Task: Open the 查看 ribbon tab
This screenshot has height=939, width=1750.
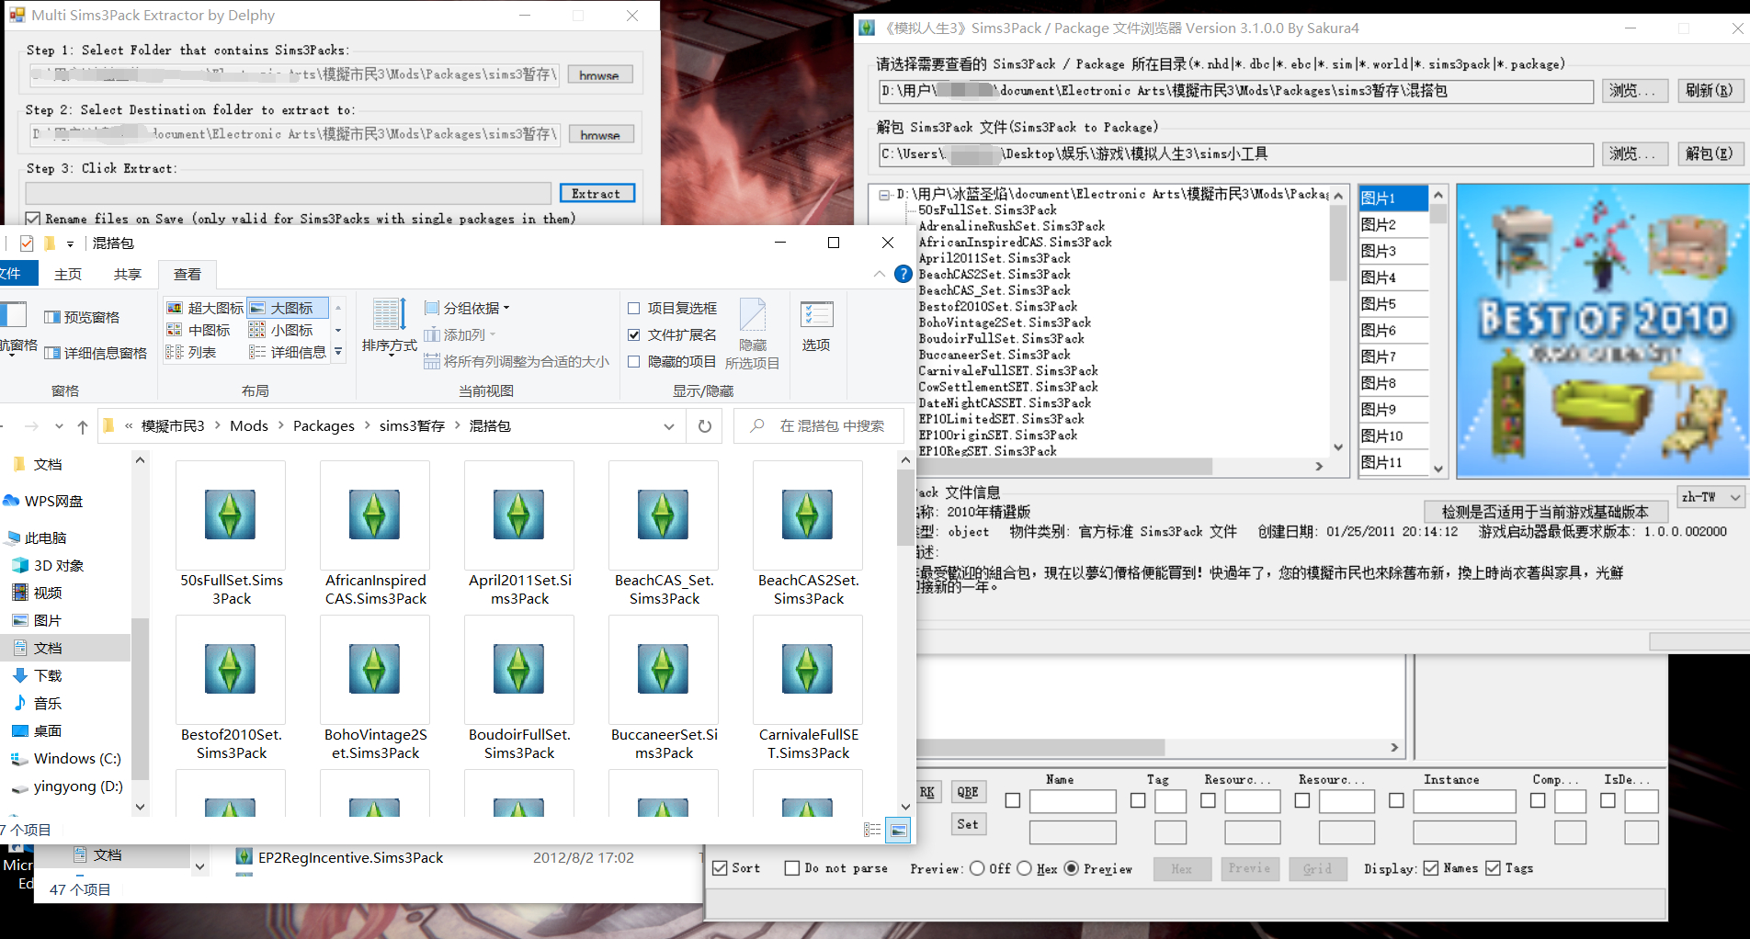Action: point(187,275)
